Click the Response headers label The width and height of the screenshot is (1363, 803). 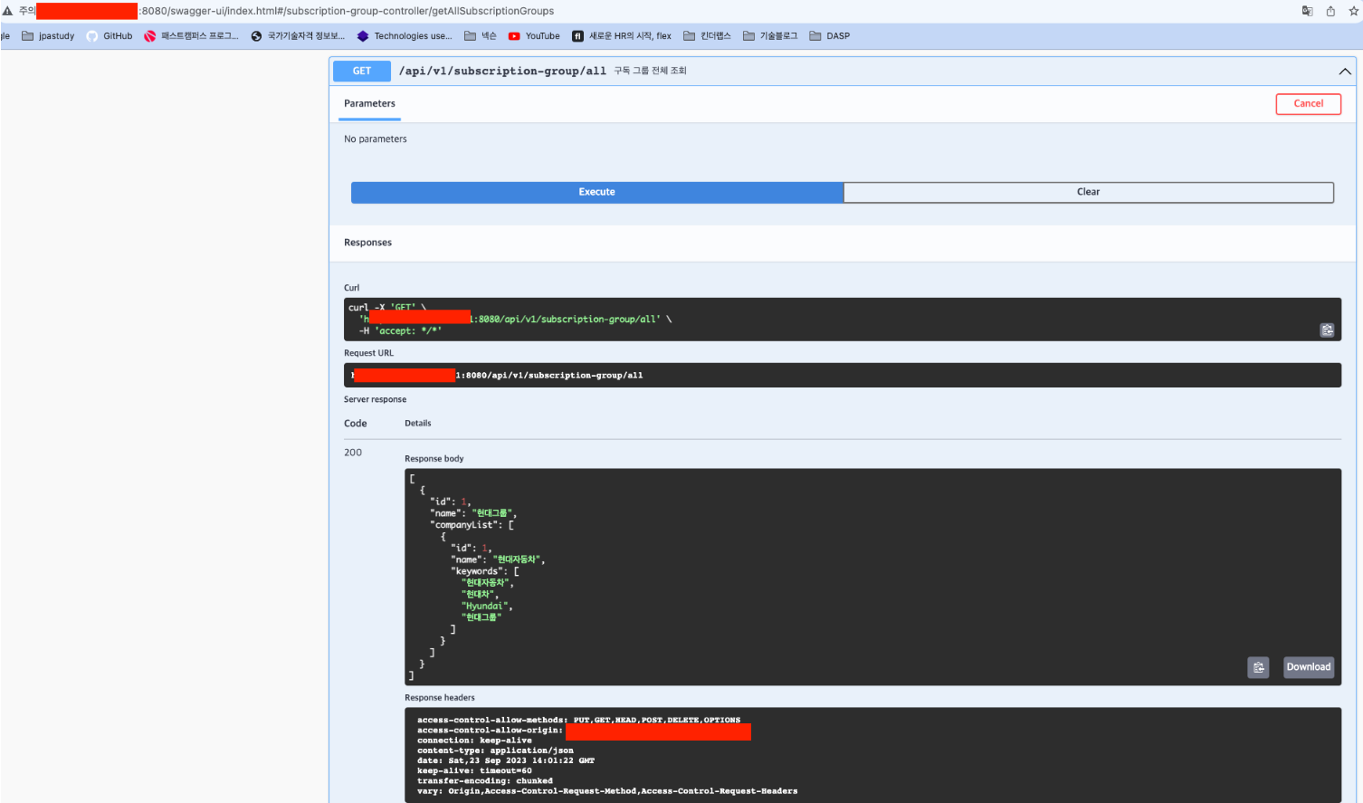440,698
